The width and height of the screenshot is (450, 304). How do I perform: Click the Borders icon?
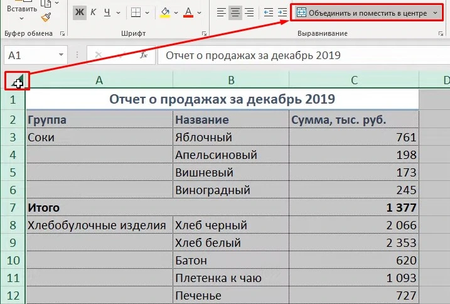click(134, 13)
